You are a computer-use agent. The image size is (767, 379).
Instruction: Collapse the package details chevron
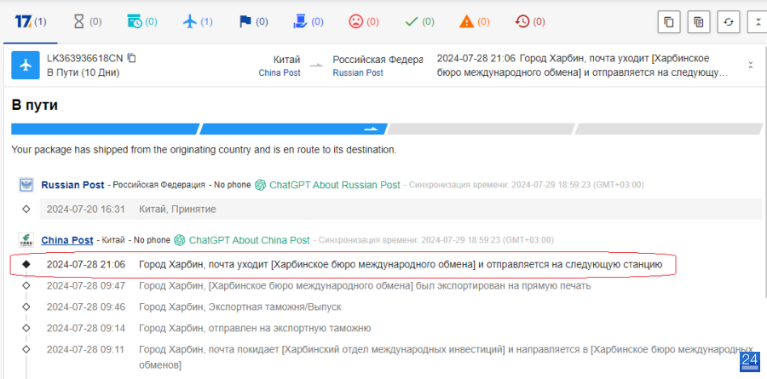pos(750,65)
